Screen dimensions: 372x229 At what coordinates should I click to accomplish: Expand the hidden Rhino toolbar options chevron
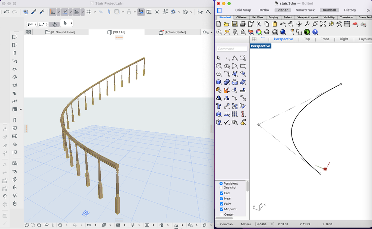[x=368, y=10]
